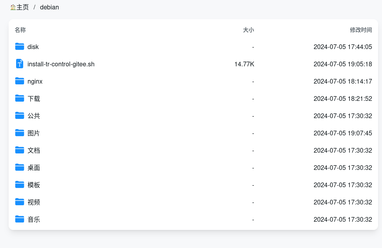Click the 图片 folder icon
This screenshot has width=382, height=248.
20,133
